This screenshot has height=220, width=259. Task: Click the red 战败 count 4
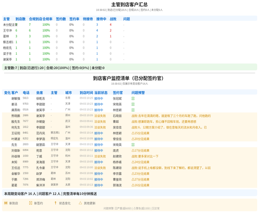tap(111, 25)
